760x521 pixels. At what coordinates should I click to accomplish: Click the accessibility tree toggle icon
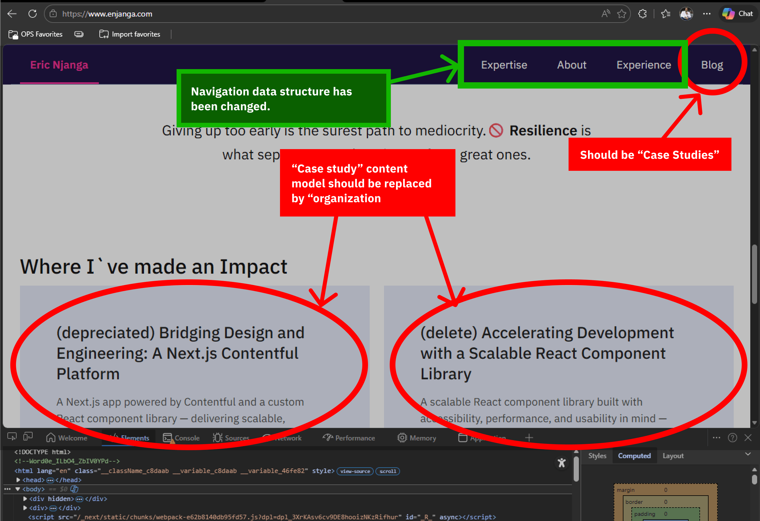pyautogui.click(x=561, y=463)
